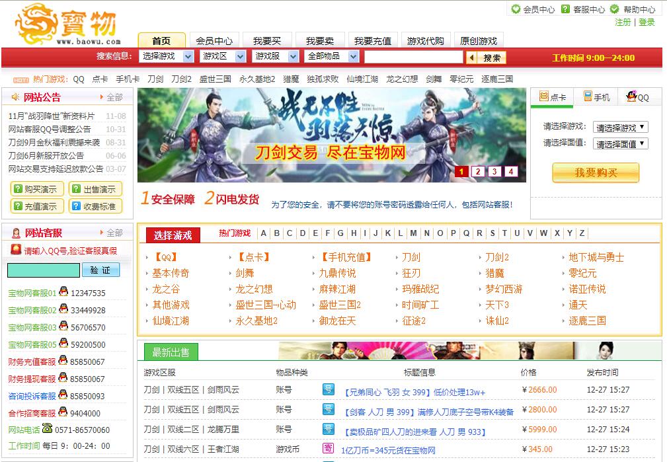
Task: Click the QQ penguin icon for 宝物网客服05
Action: coord(63,343)
